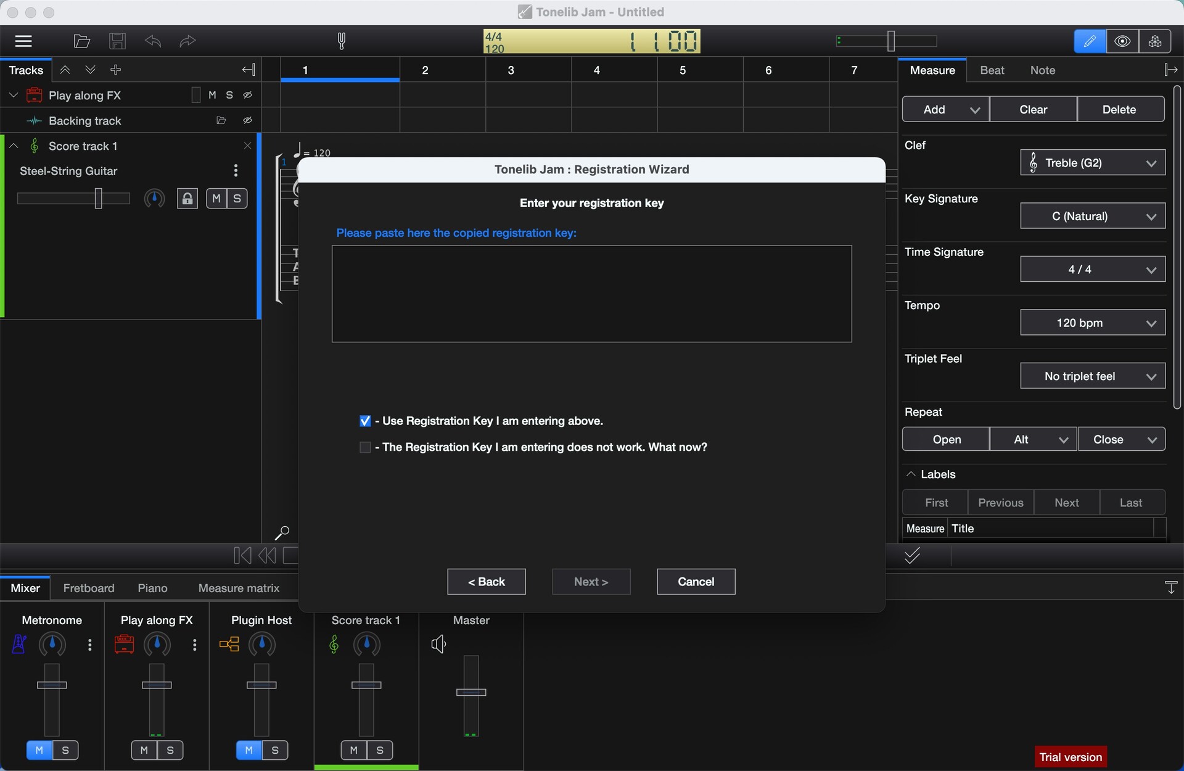Toggle Play along FX visibility eye
The height and width of the screenshot is (771, 1184).
point(248,95)
